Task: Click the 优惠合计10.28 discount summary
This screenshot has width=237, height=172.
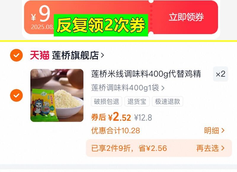Action: pyautogui.click(x=116, y=131)
